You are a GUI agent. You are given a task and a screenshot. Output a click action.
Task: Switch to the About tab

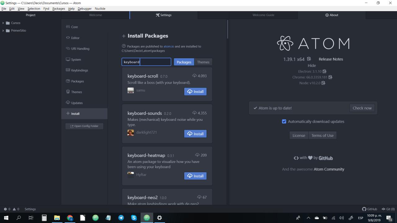[332, 15]
